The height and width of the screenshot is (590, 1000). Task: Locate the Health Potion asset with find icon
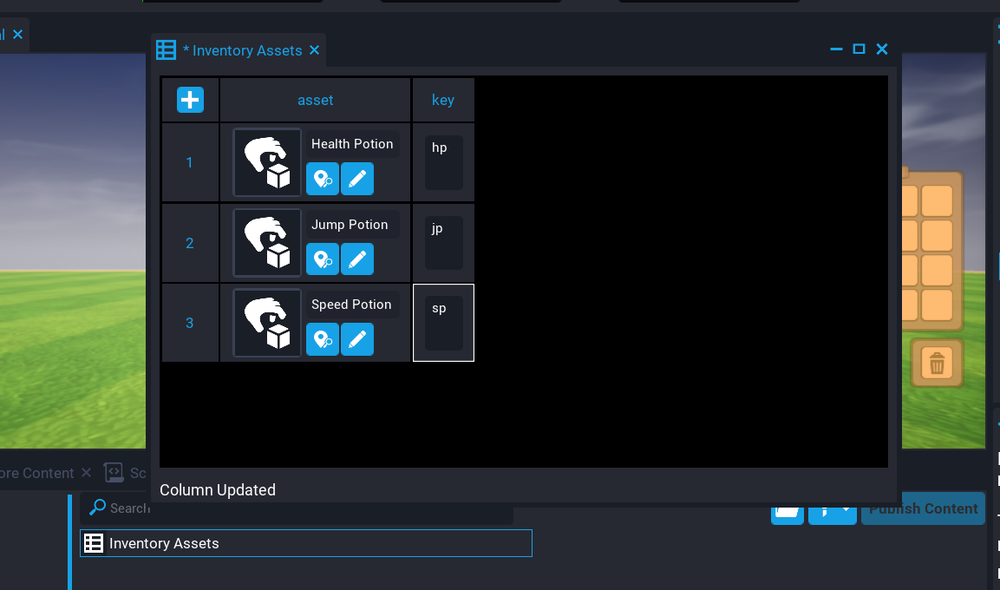(x=323, y=179)
